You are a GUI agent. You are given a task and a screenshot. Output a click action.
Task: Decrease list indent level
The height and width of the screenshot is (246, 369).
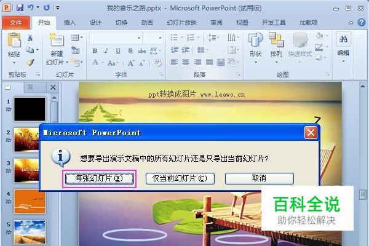click(x=175, y=50)
